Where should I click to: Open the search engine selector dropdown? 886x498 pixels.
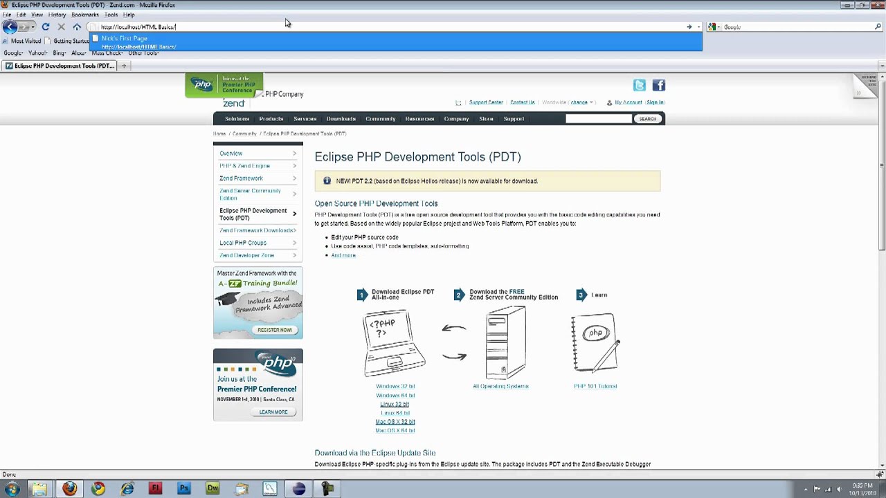coord(714,27)
